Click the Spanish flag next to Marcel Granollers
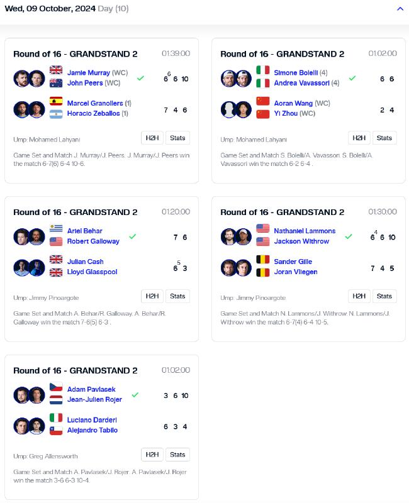This screenshot has width=409, height=503. (x=56, y=101)
